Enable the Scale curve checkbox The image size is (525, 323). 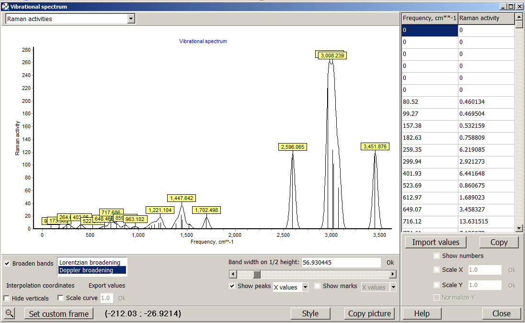tap(60, 298)
